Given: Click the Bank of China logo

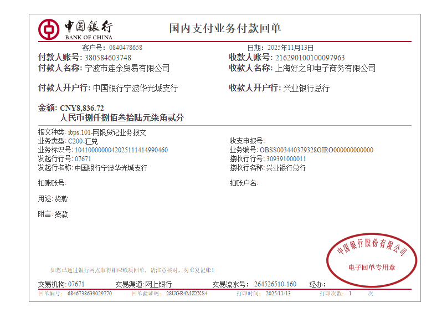Looking at the screenshot, I should point(75,29).
